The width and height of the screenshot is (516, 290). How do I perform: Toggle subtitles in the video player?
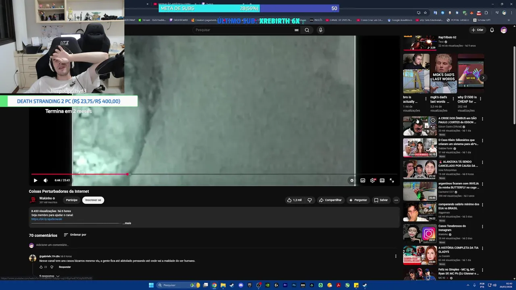(x=363, y=180)
